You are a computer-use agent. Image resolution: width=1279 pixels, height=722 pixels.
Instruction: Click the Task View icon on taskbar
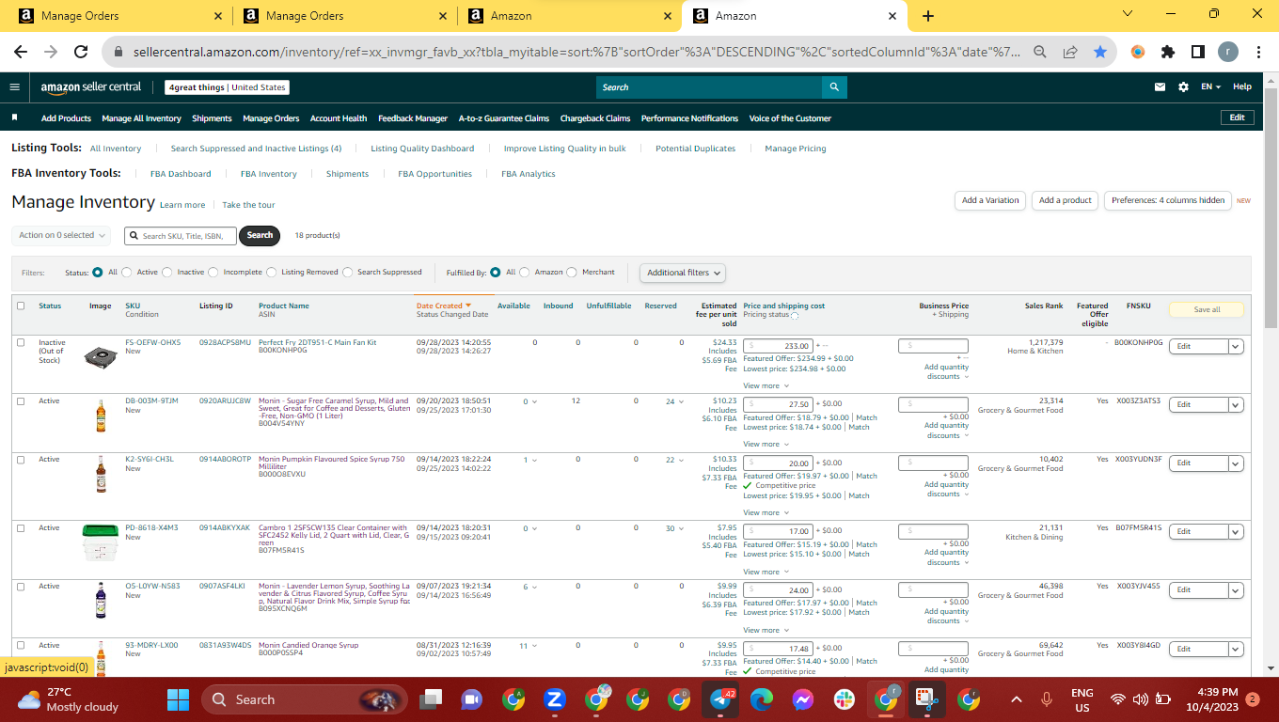coord(431,699)
